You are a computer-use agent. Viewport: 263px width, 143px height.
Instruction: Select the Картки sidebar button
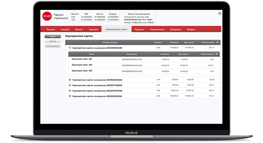53,37
